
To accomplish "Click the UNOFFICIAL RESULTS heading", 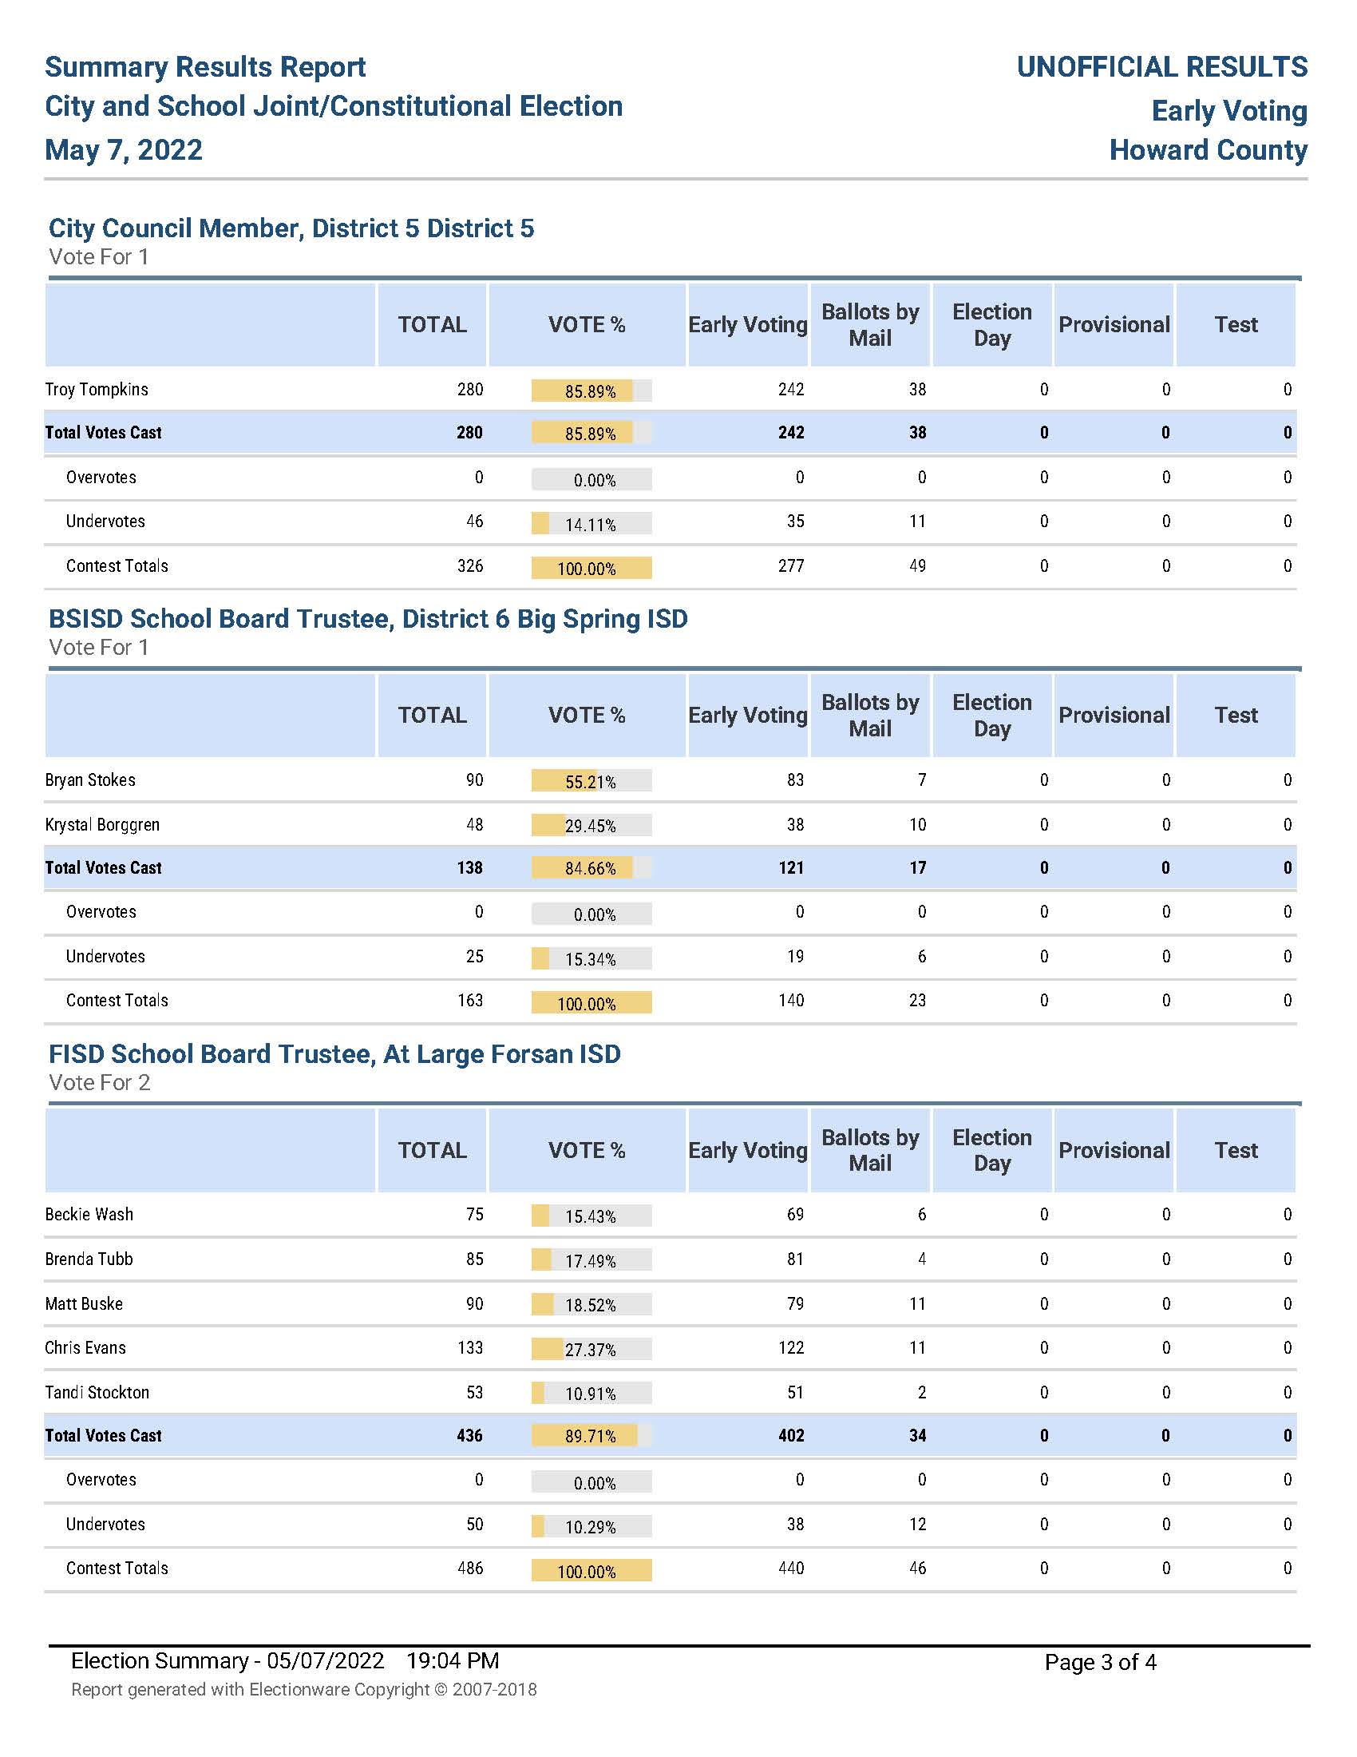I will (1161, 67).
